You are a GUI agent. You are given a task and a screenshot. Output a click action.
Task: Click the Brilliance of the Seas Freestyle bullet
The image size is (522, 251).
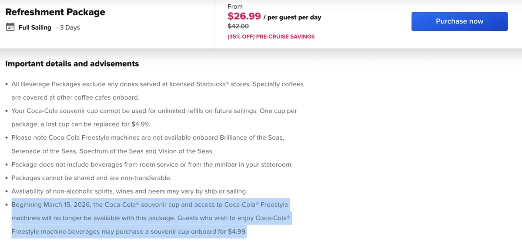click(x=147, y=137)
